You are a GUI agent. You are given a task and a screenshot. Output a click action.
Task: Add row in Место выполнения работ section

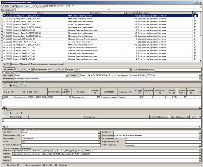coord(10,85)
